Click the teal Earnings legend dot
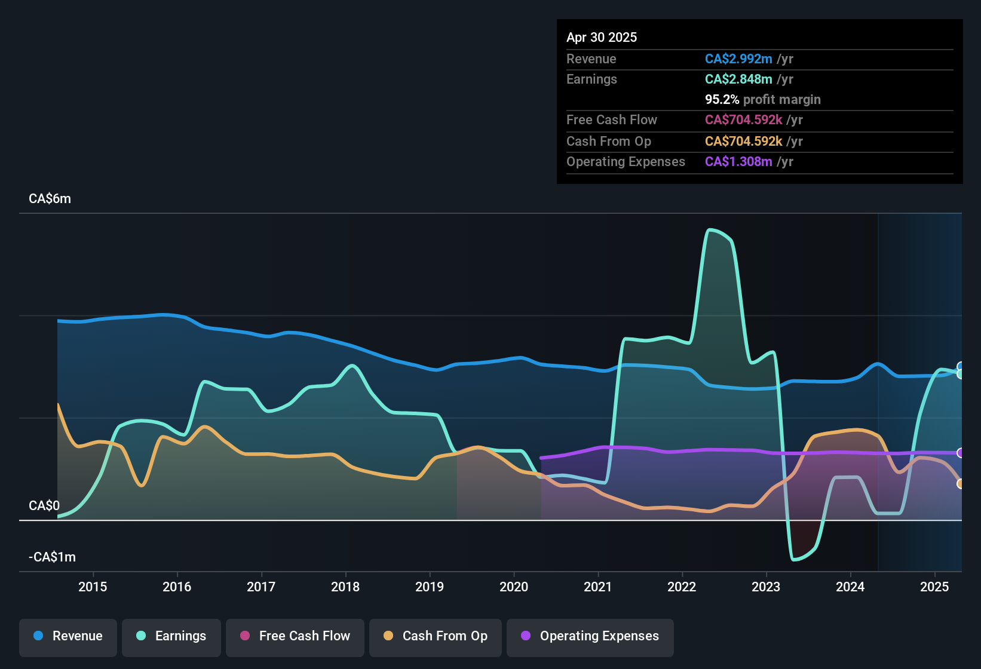This screenshot has width=981, height=669. point(141,636)
